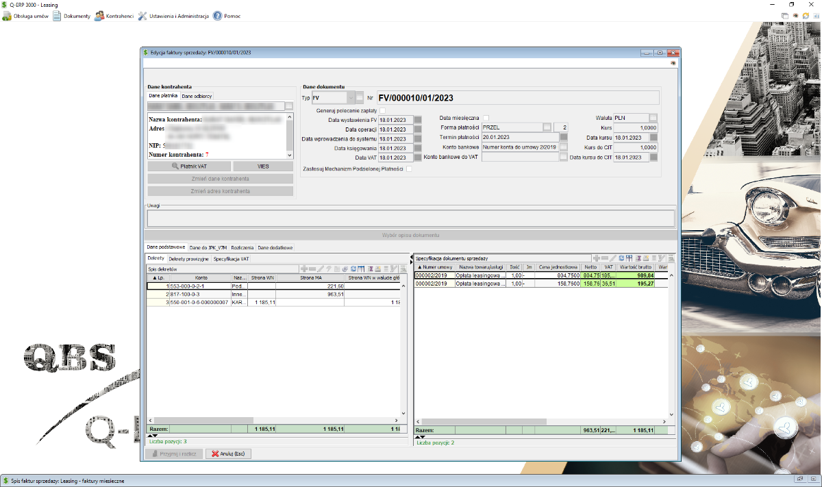This screenshot has height=487, width=822.
Task: Open calendar picker next to Termin płatności
Action: pyautogui.click(x=563, y=137)
